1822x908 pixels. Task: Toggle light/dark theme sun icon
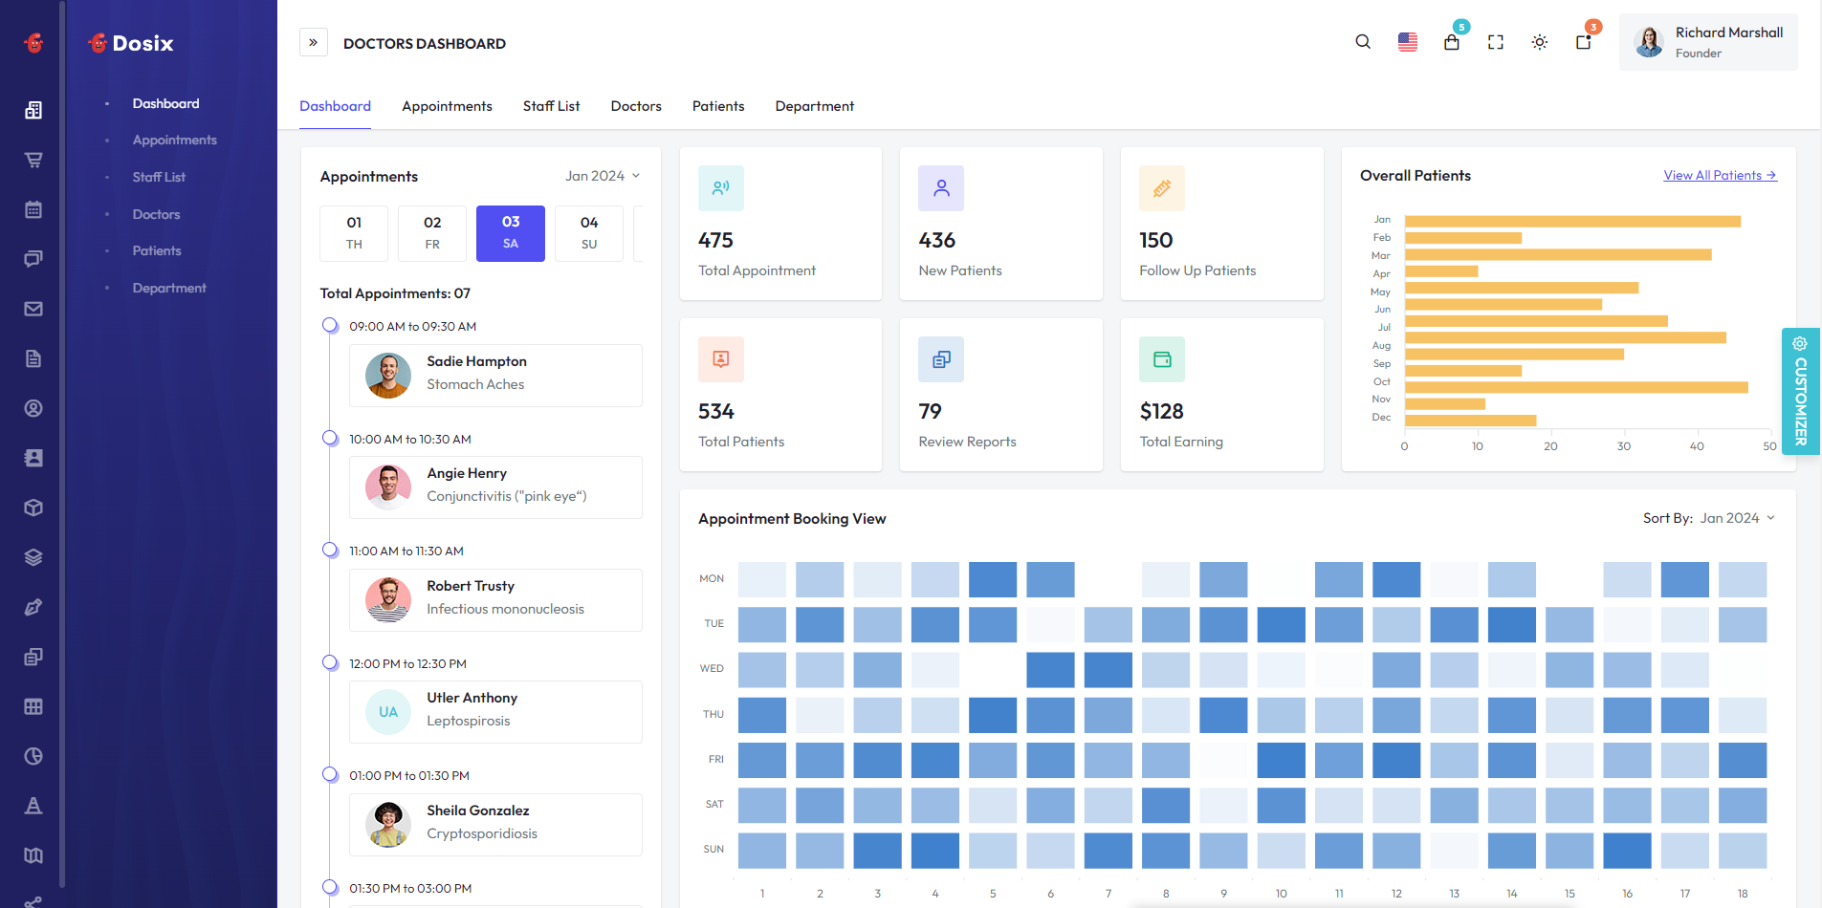click(x=1540, y=42)
